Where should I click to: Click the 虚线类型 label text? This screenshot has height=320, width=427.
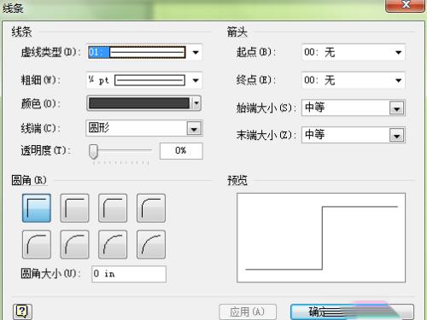pos(50,52)
